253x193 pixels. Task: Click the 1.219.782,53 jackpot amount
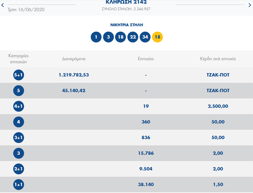point(74,75)
